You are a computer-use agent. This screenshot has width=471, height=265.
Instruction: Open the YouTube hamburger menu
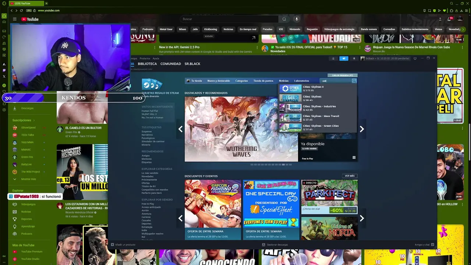pyautogui.click(x=15, y=19)
